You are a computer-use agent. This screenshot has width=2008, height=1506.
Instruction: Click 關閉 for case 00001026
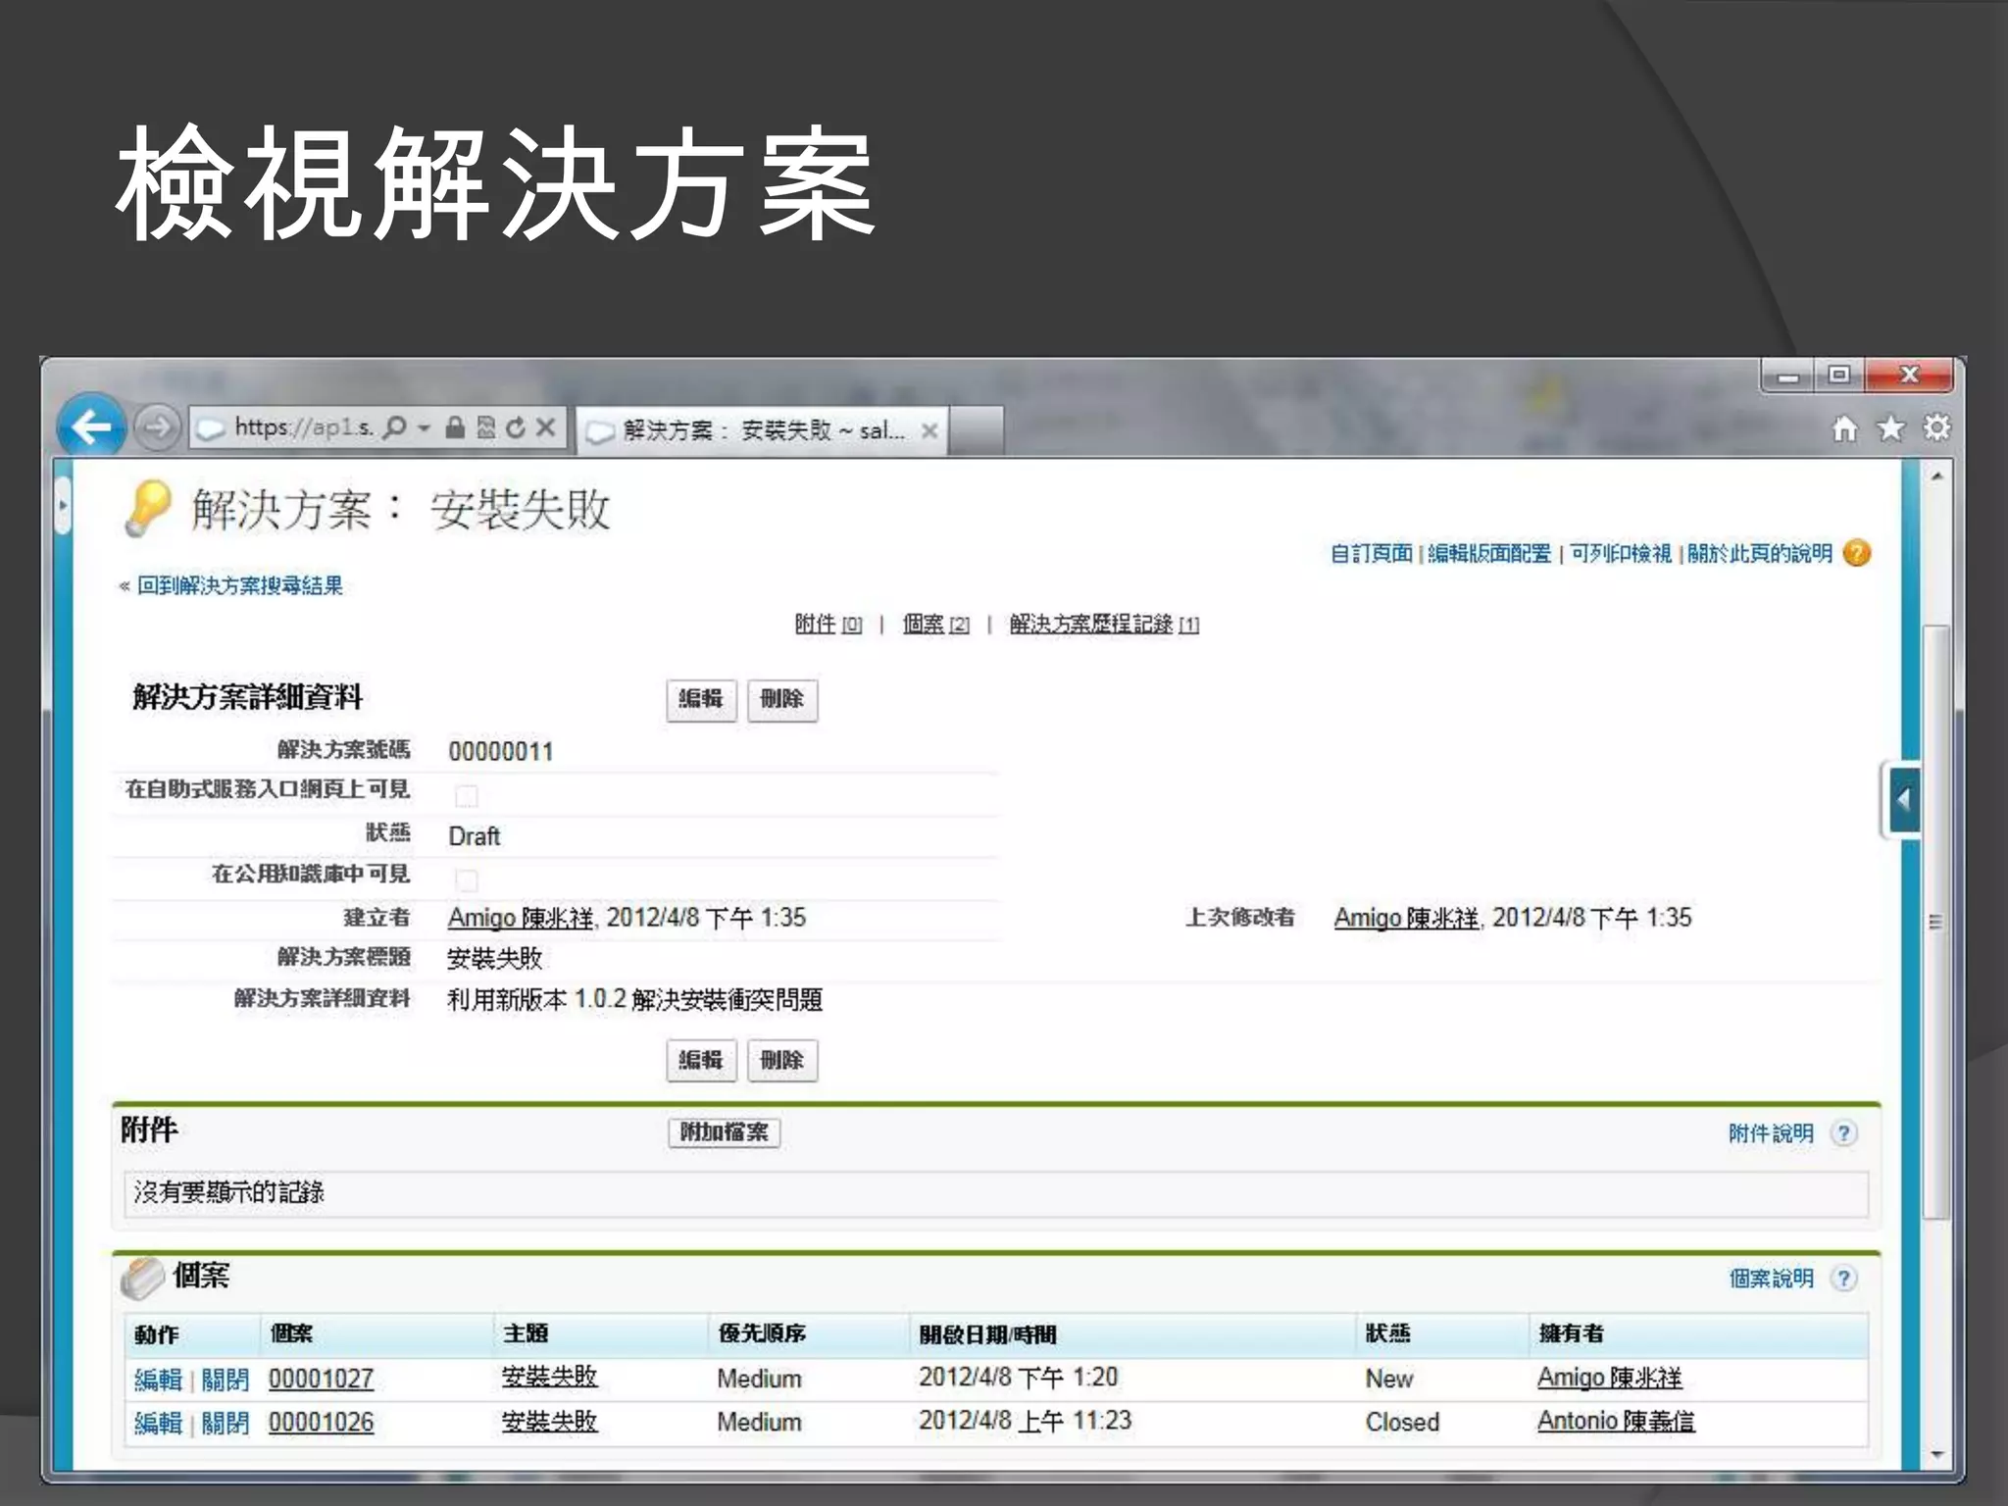click(x=226, y=1423)
